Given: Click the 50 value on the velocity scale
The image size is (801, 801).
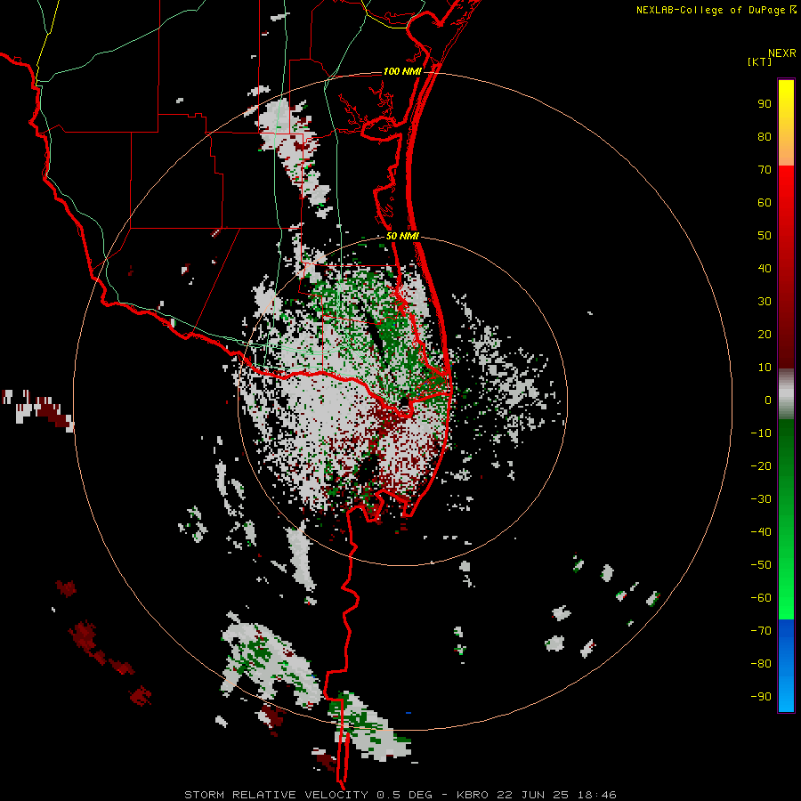Looking at the screenshot, I should pos(765,236).
